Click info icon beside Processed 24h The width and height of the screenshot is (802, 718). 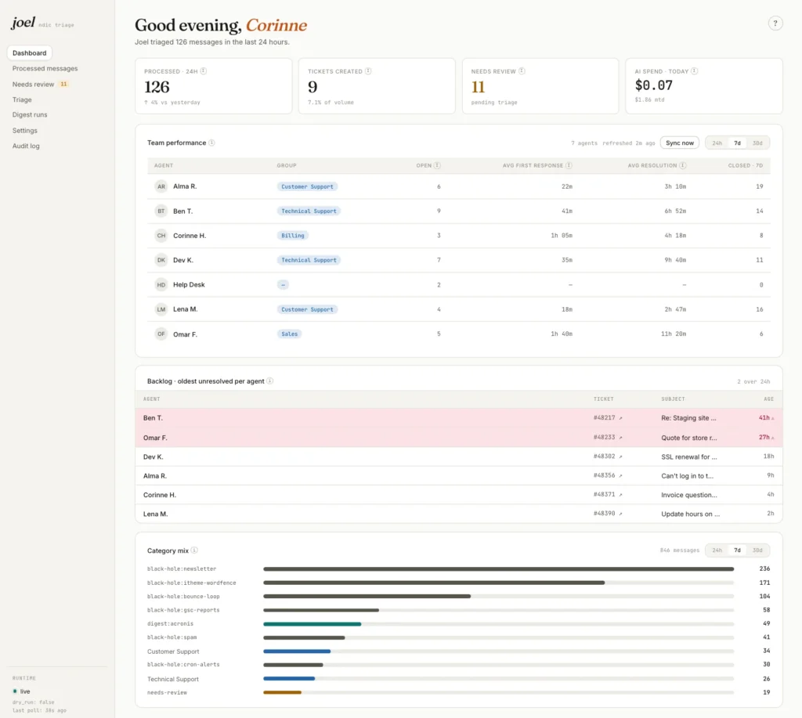pyautogui.click(x=204, y=71)
